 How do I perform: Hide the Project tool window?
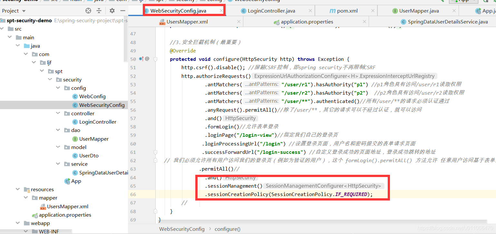[122, 11]
